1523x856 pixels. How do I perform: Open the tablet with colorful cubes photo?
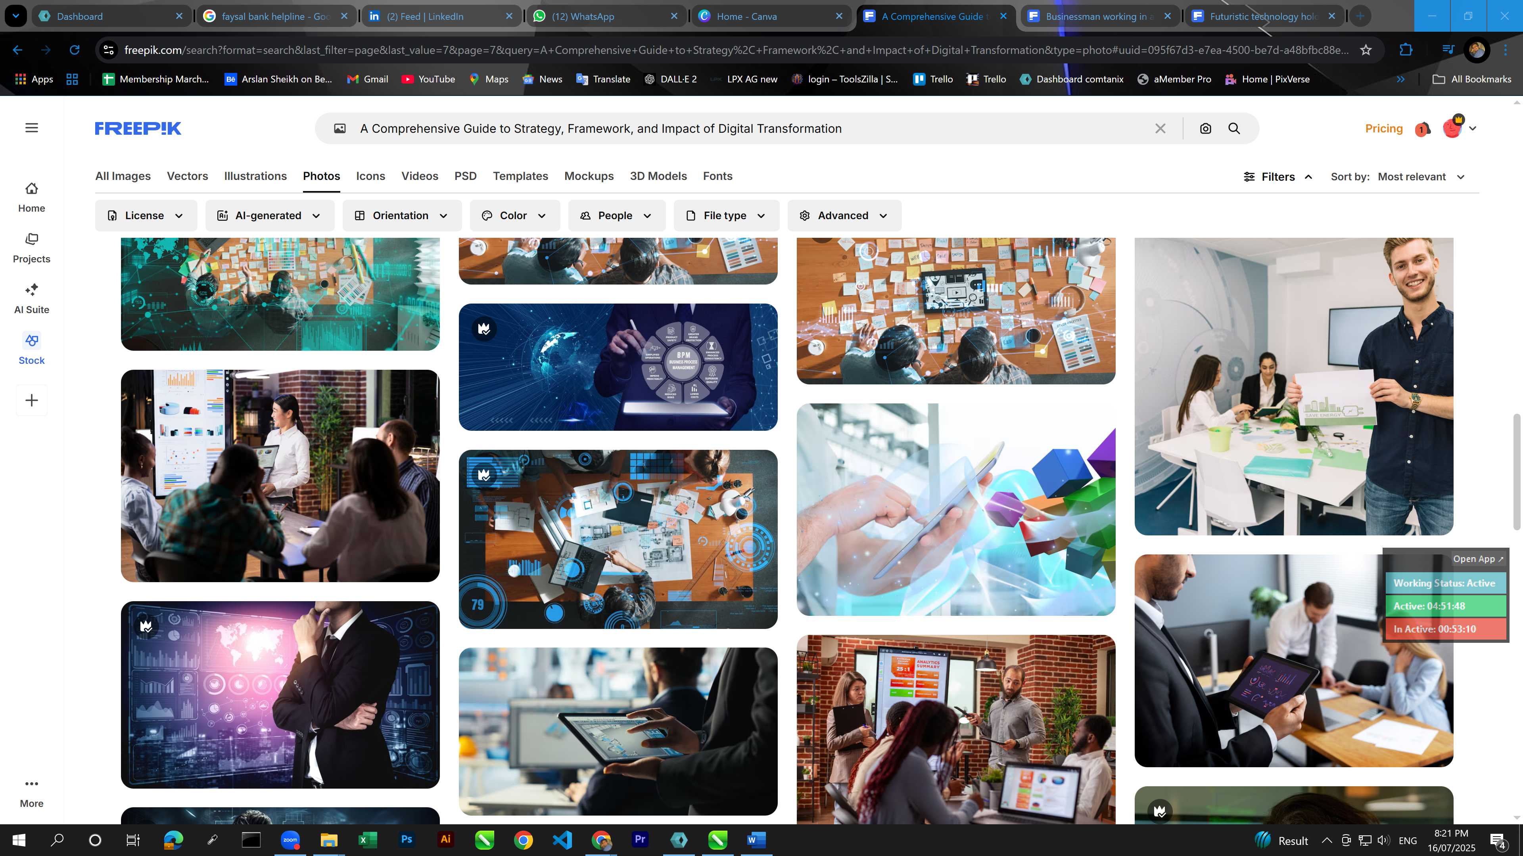956,509
